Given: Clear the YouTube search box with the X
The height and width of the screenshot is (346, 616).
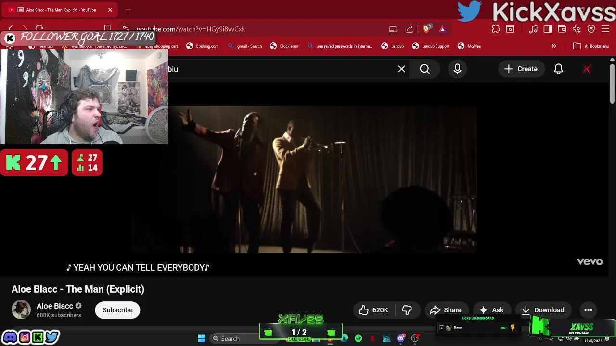Looking at the screenshot, I should tap(402, 69).
